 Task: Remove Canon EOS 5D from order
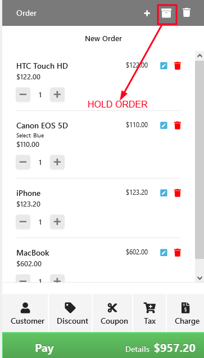click(x=178, y=126)
